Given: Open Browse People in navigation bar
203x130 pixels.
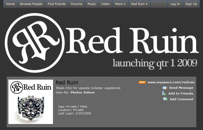Looking at the screenshot, I should pyautogui.click(x=31, y=4).
